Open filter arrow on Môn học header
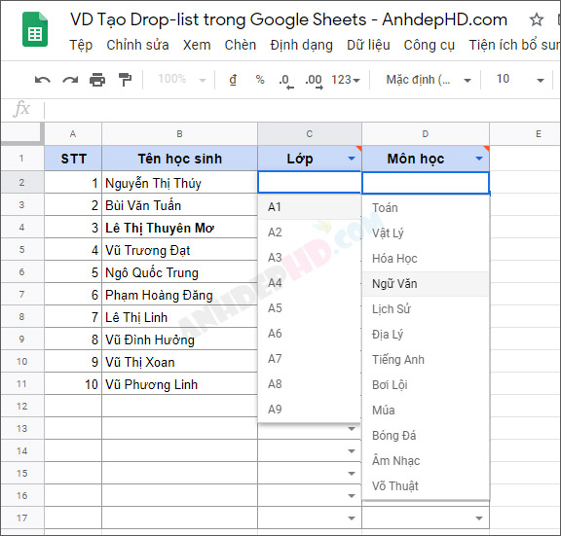 pyautogui.click(x=479, y=159)
